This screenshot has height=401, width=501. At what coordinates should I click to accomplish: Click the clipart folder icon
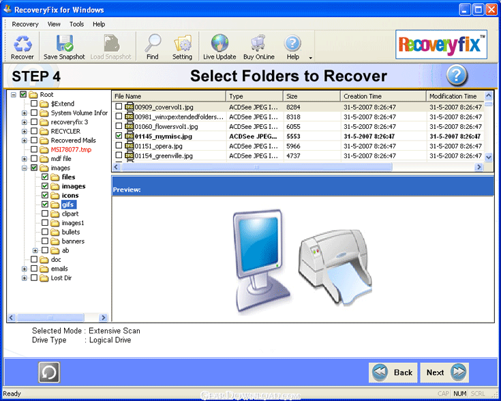tap(55, 214)
